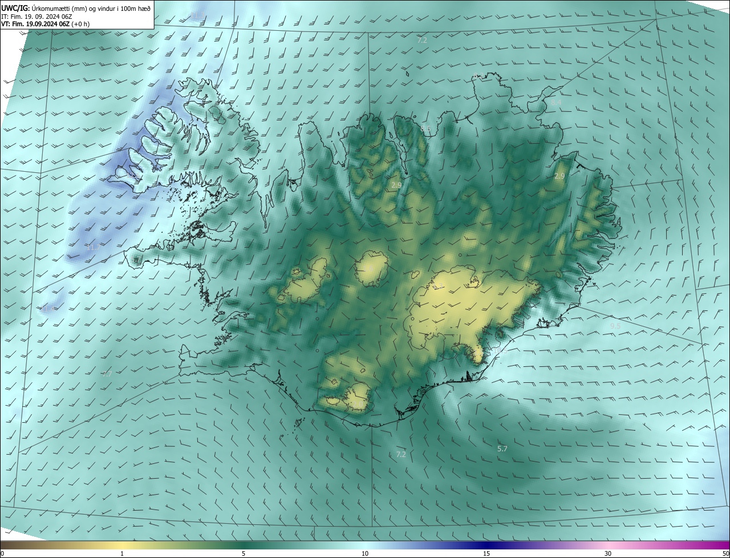The width and height of the screenshot is (730, 558).
Task: Click the 10 tick label on the color scale
Action: coord(365,553)
